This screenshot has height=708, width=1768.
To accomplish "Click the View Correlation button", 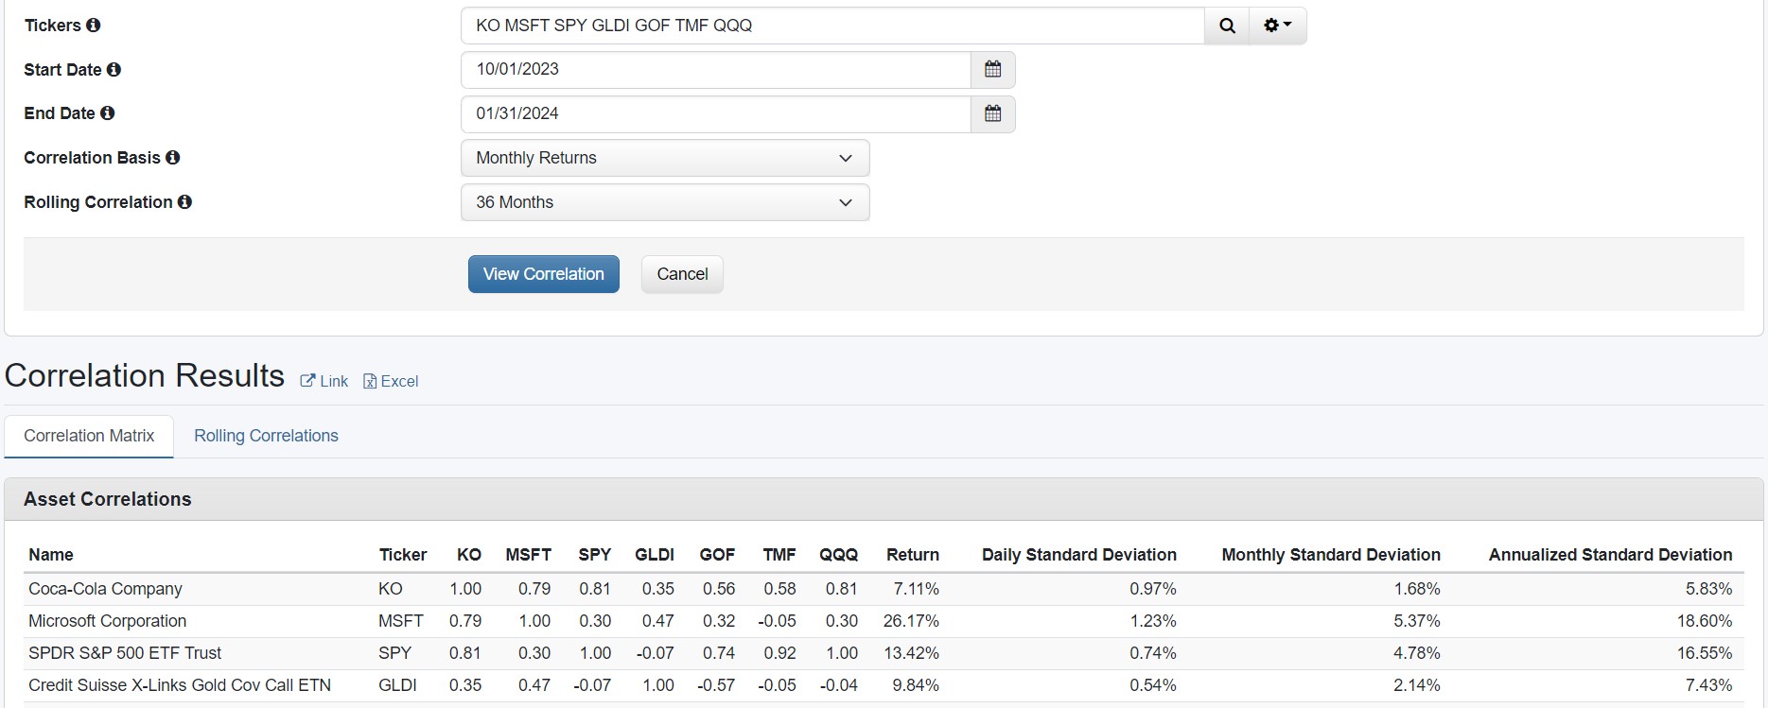I will click(544, 274).
